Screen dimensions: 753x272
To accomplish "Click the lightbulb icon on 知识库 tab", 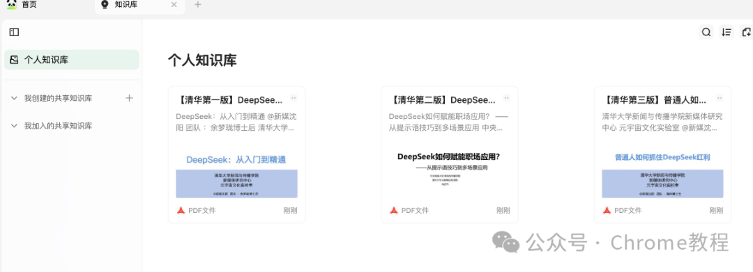I will point(105,5).
